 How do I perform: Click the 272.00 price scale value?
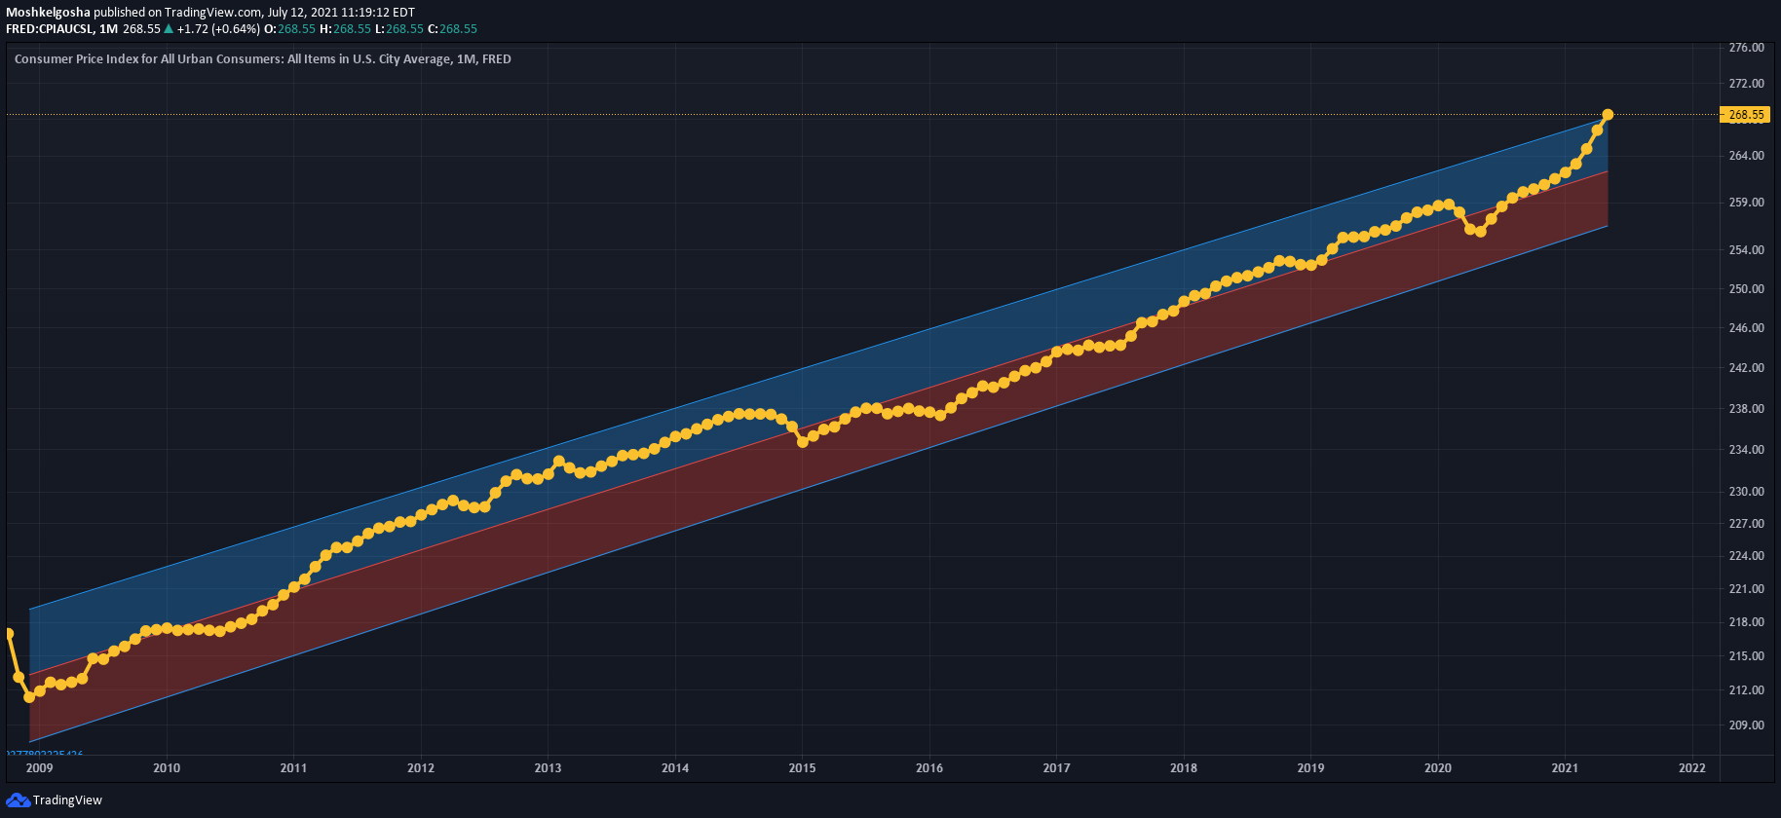pos(1746,84)
